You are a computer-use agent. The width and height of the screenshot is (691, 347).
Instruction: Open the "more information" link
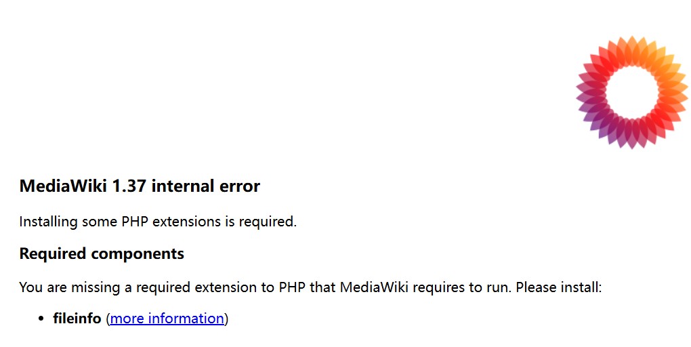167,319
